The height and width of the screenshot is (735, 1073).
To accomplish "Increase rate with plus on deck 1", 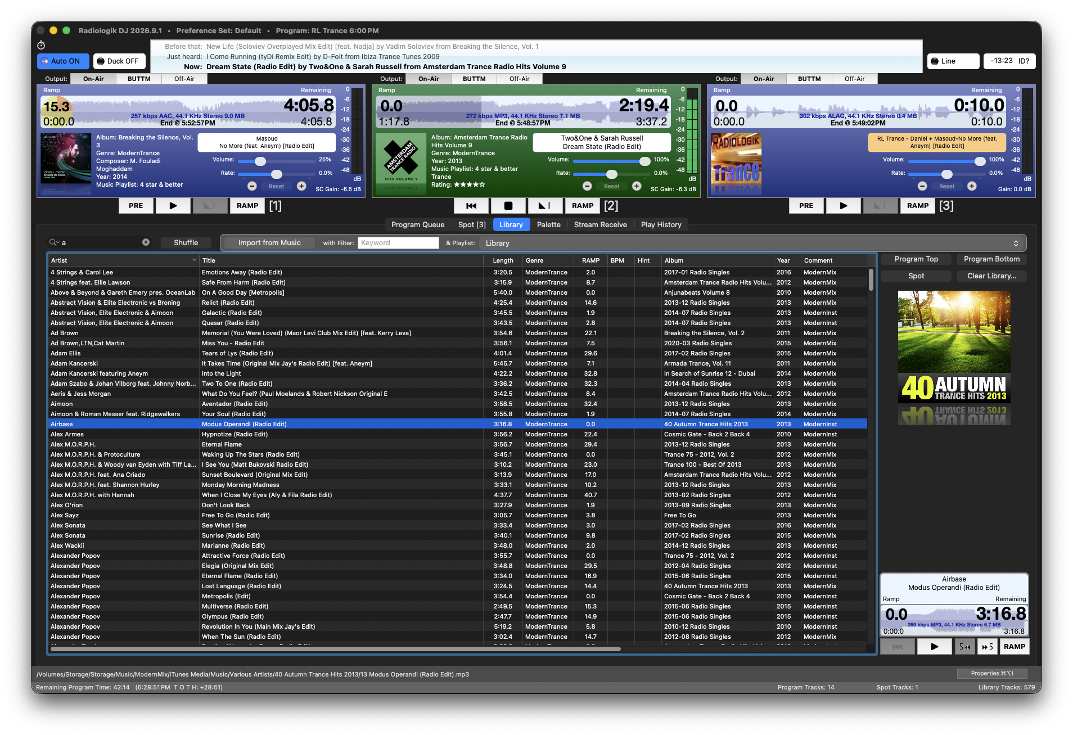I will coord(301,186).
